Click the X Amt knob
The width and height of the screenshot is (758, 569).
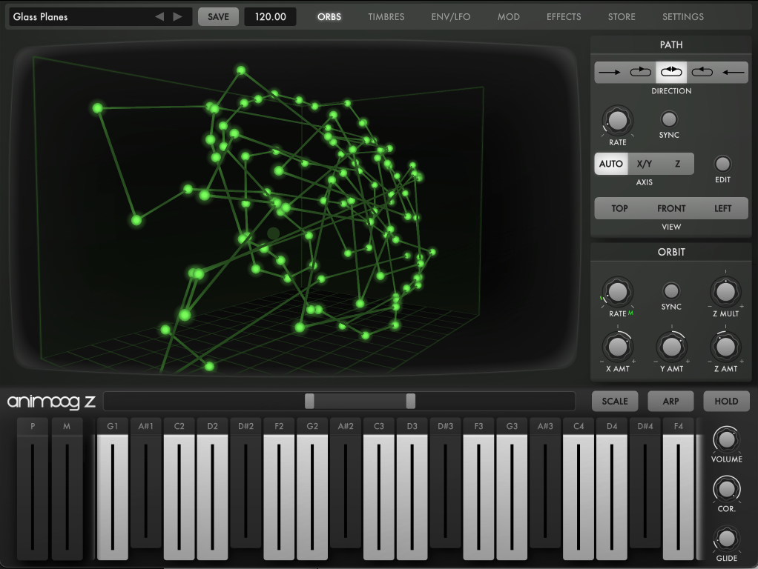point(618,347)
